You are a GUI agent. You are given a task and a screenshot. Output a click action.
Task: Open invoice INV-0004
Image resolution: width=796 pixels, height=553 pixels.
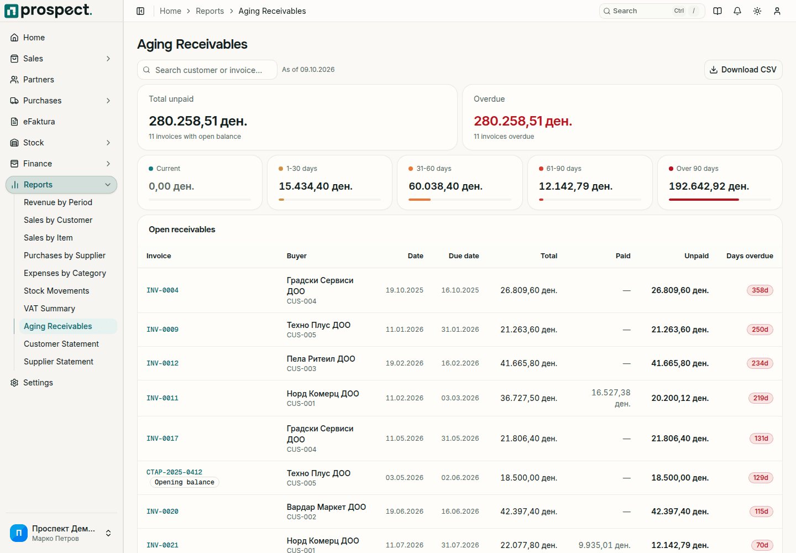(163, 290)
